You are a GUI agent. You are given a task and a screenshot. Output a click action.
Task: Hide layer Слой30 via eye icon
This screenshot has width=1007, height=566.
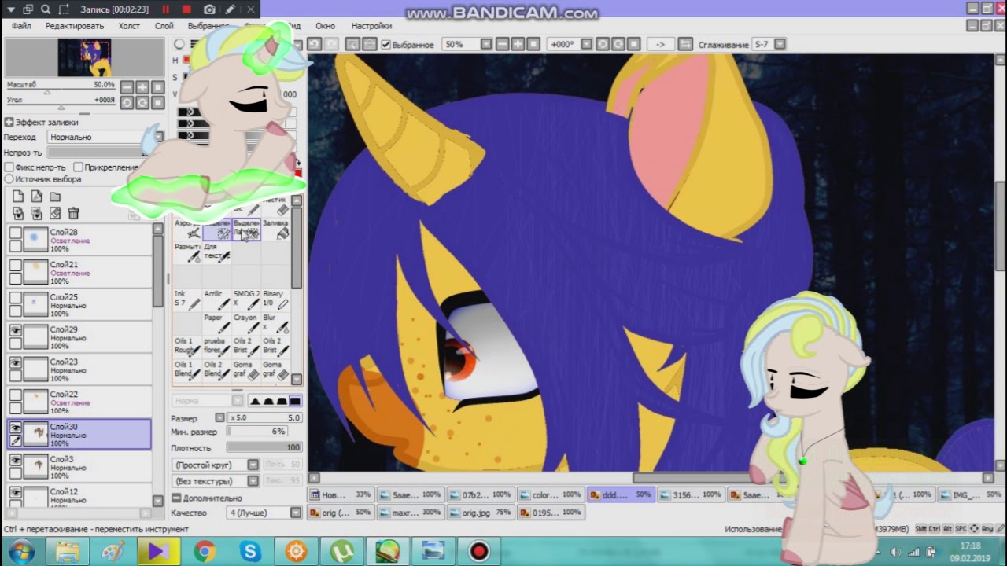click(x=15, y=427)
